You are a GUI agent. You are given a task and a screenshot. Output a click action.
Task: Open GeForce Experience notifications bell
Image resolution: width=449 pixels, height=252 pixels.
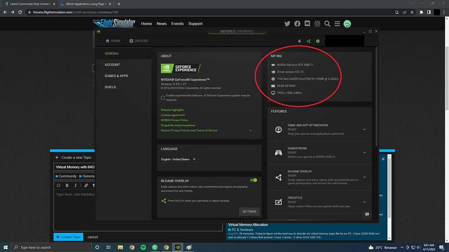point(299,41)
